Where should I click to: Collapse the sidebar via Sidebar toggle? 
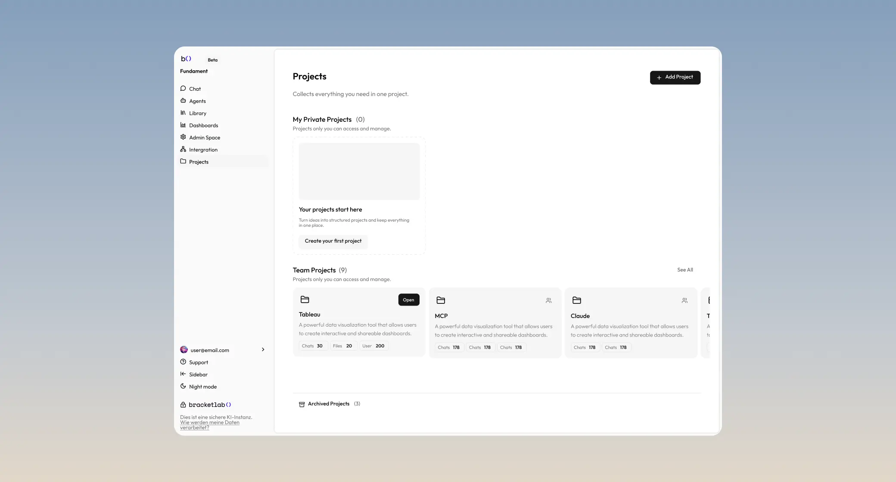(198, 374)
